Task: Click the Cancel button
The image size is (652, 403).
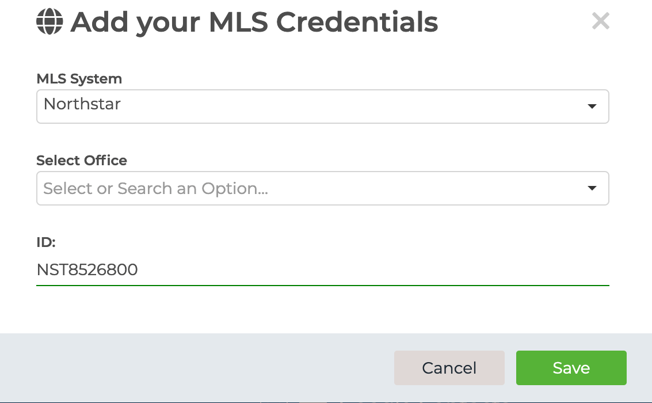Action: [x=449, y=368]
